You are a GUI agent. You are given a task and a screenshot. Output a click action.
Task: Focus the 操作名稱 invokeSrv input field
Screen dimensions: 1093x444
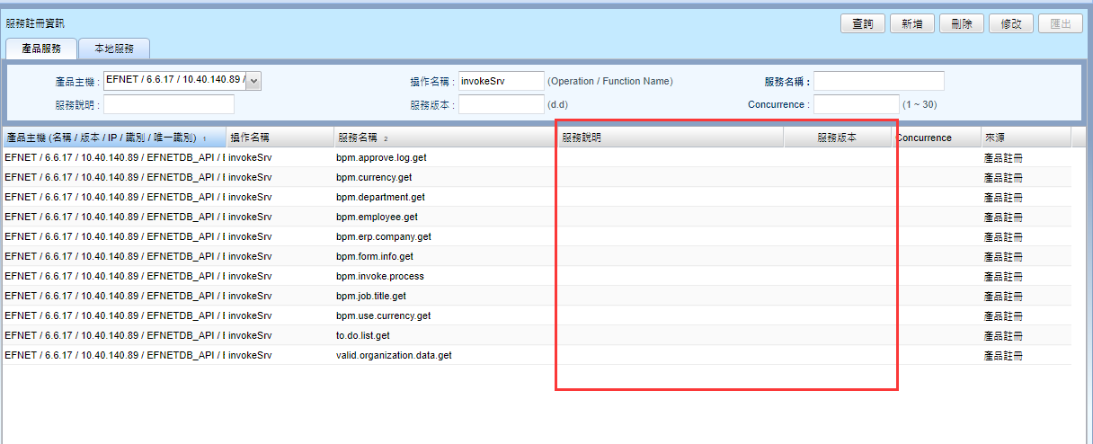(501, 81)
